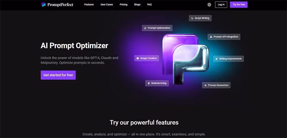Click Get started for free button
287x138 pixels.
tap(58, 75)
